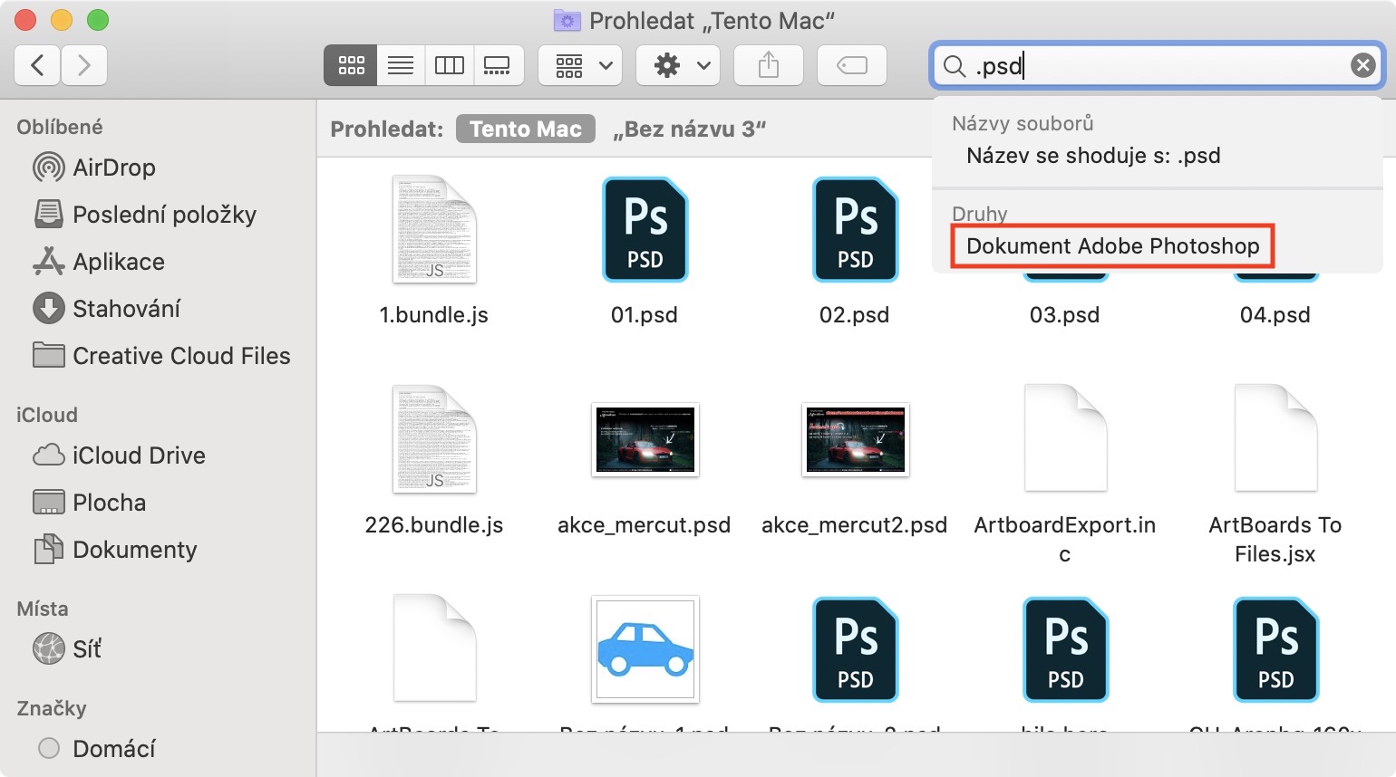Click the Síť globe icon

(x=48, y=648)
